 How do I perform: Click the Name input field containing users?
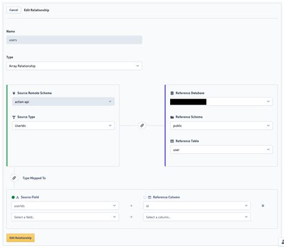pos(74,40)
